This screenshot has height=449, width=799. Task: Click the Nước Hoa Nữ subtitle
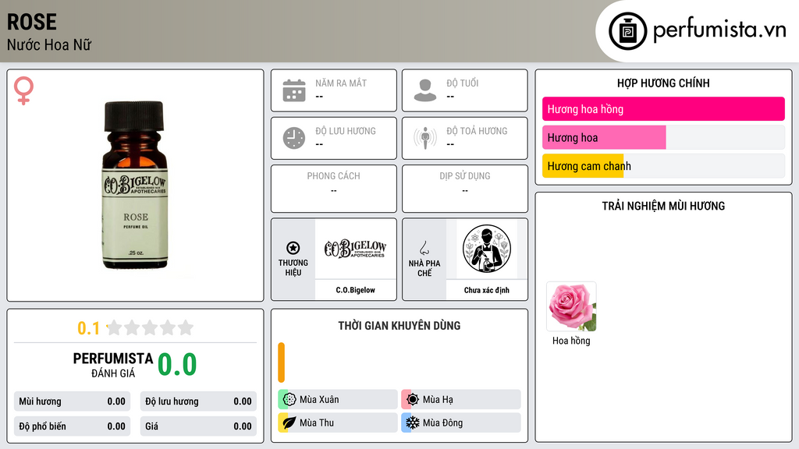49,44
